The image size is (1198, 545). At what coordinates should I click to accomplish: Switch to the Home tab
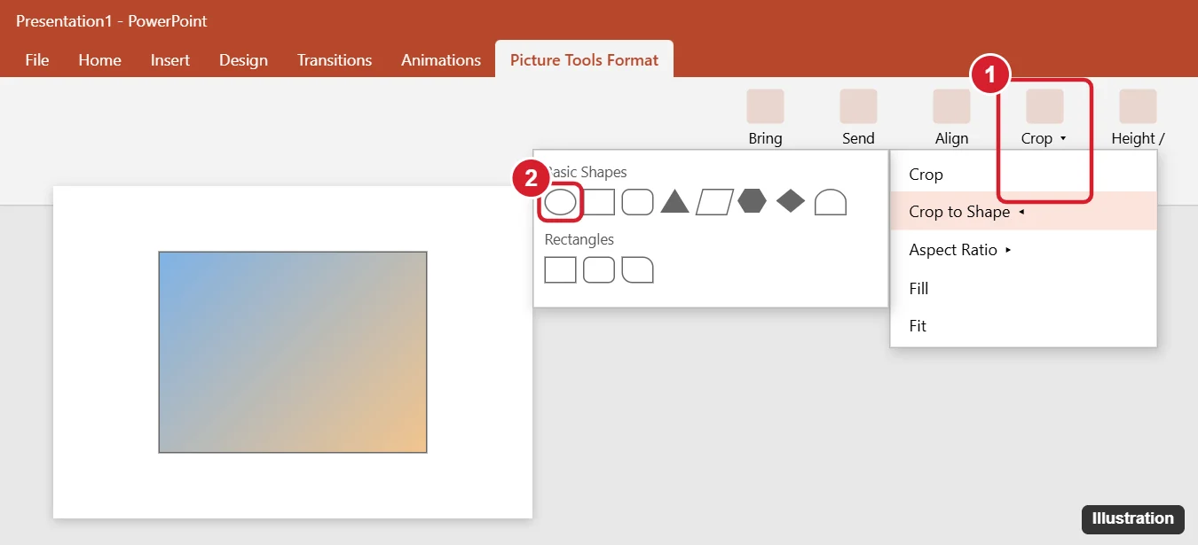point(99,60)
